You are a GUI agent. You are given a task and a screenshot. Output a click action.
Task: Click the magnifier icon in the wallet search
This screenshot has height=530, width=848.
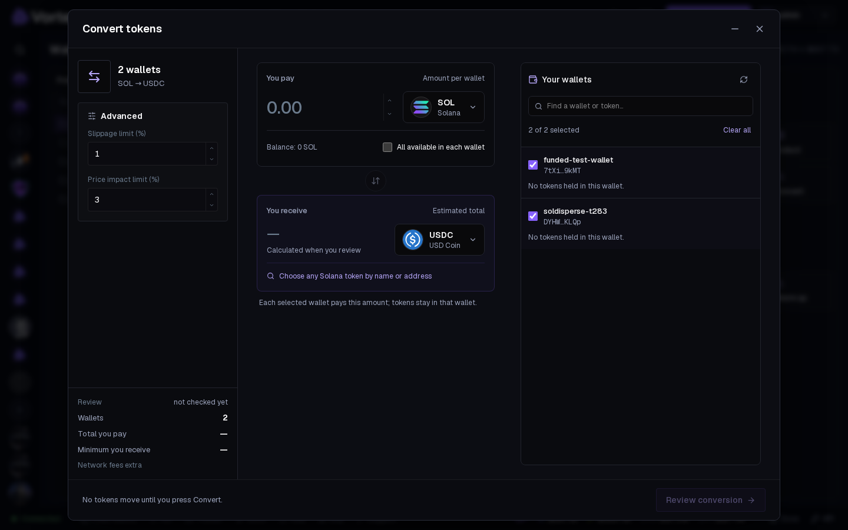[x=538, y=107]
